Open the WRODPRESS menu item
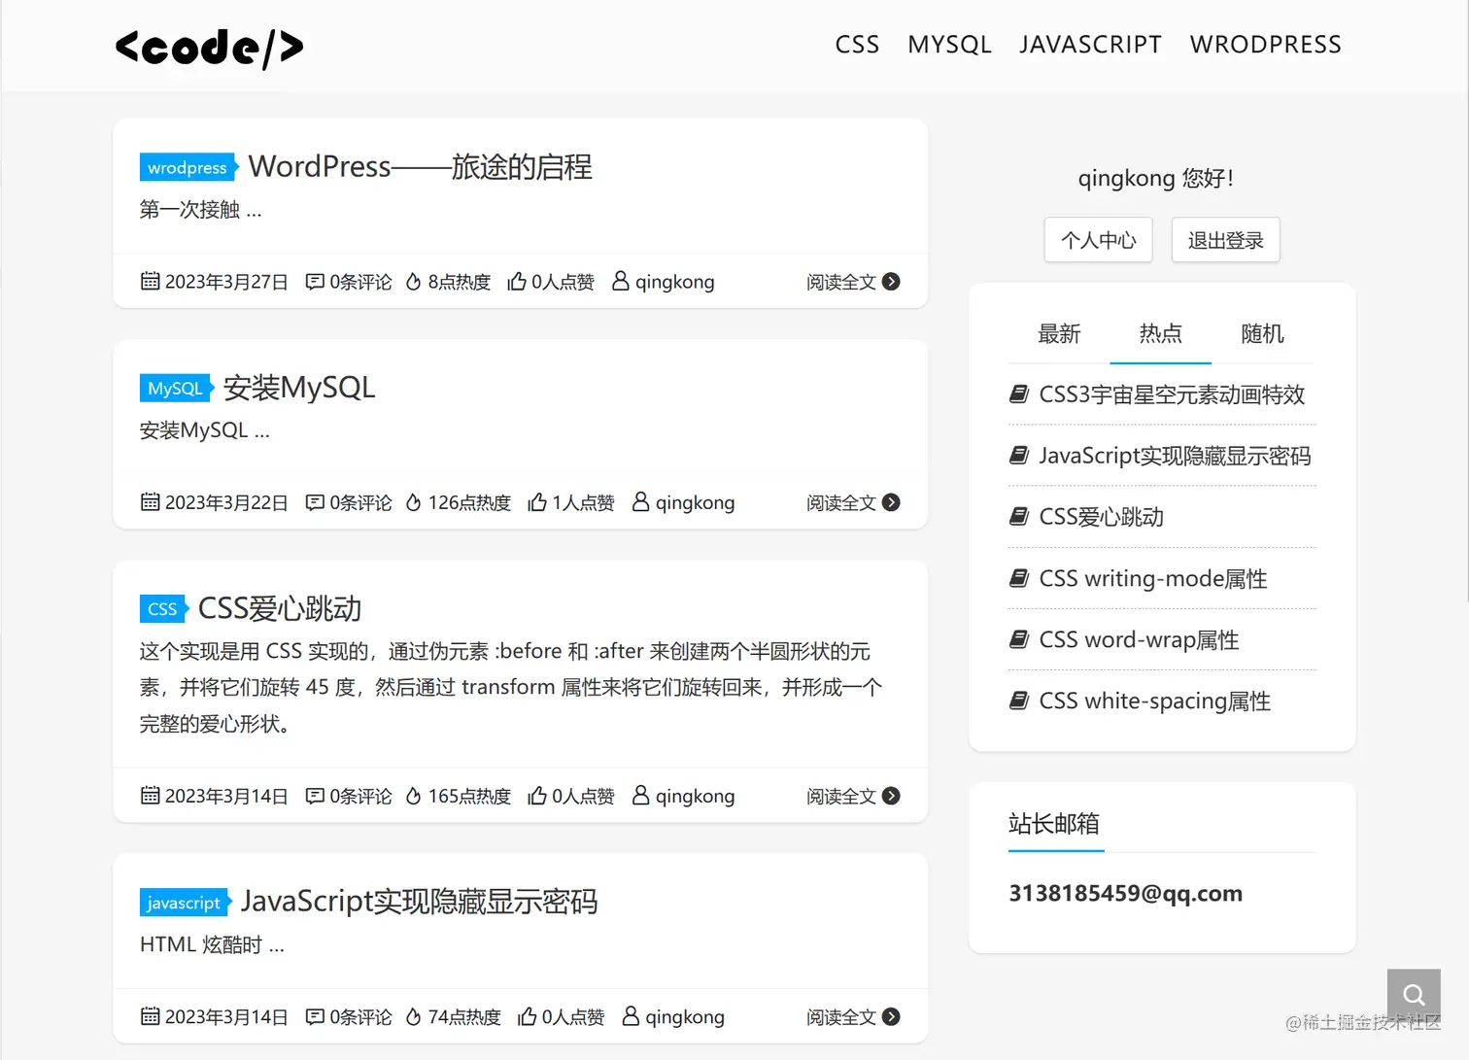Viewport: 1469px width, 1060px height. 1265,44
